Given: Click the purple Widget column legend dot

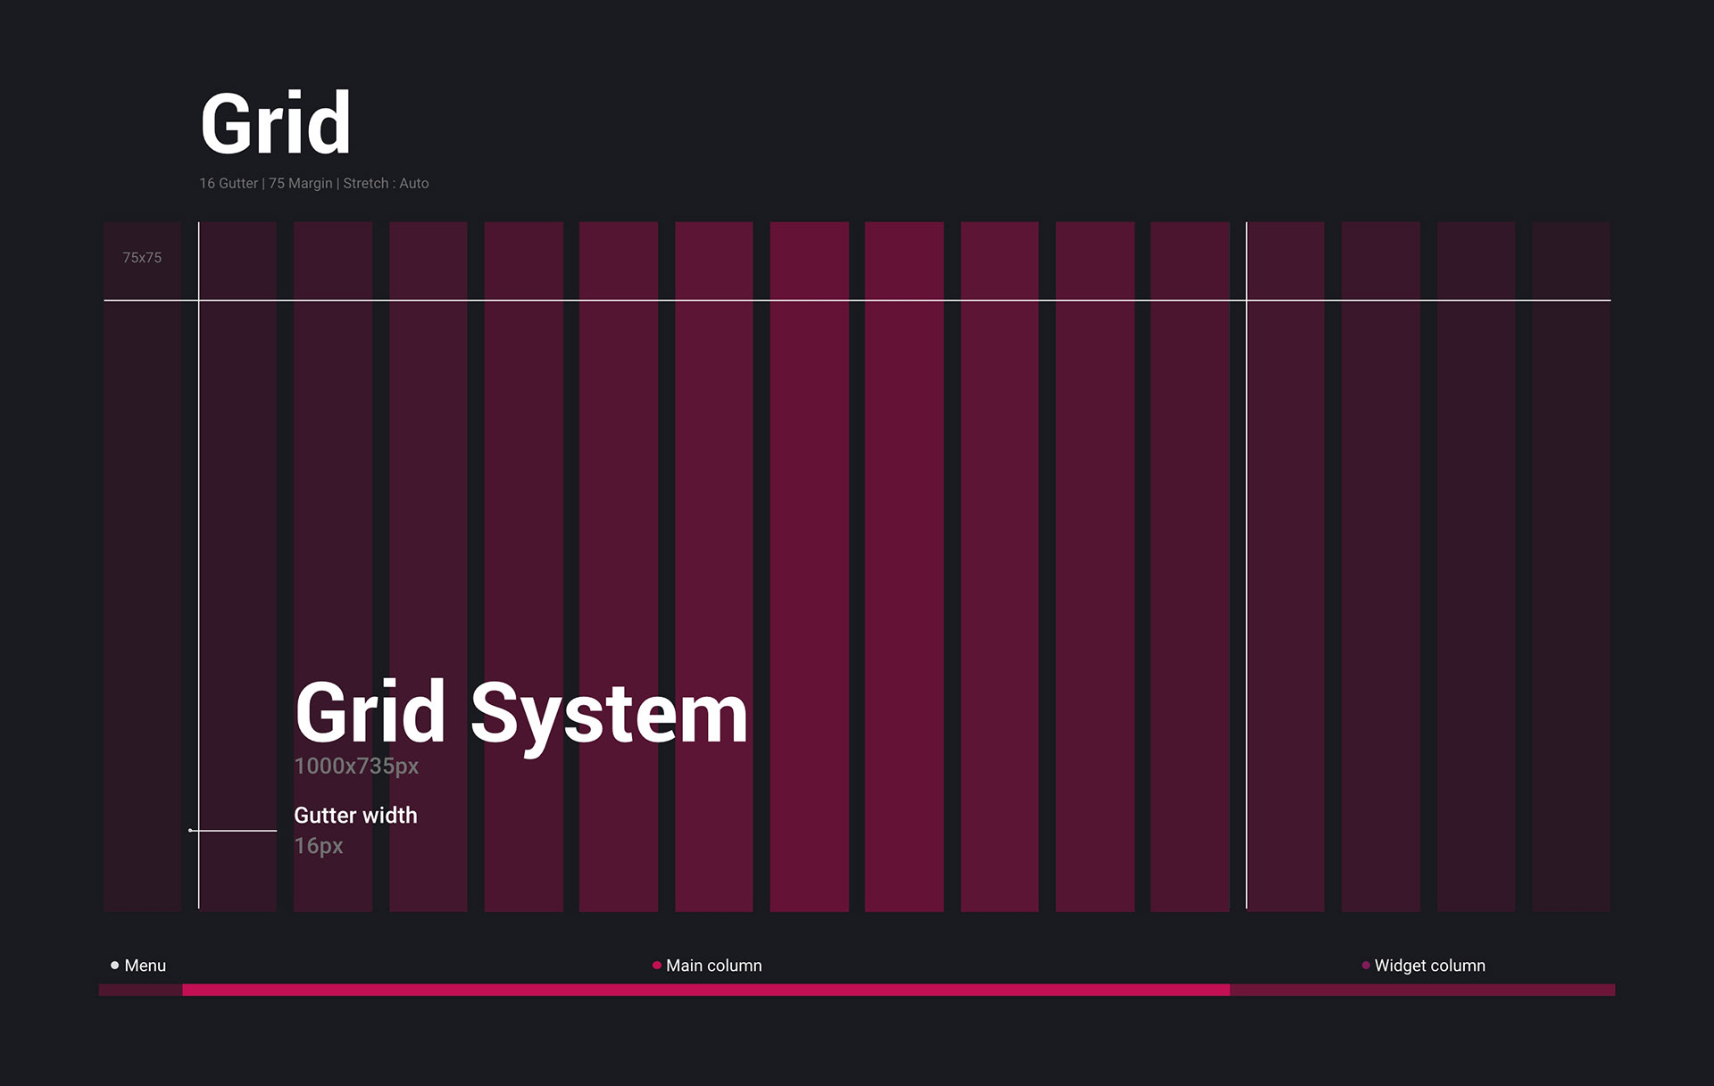Looking at the screenshot, I should (1366, 965).
